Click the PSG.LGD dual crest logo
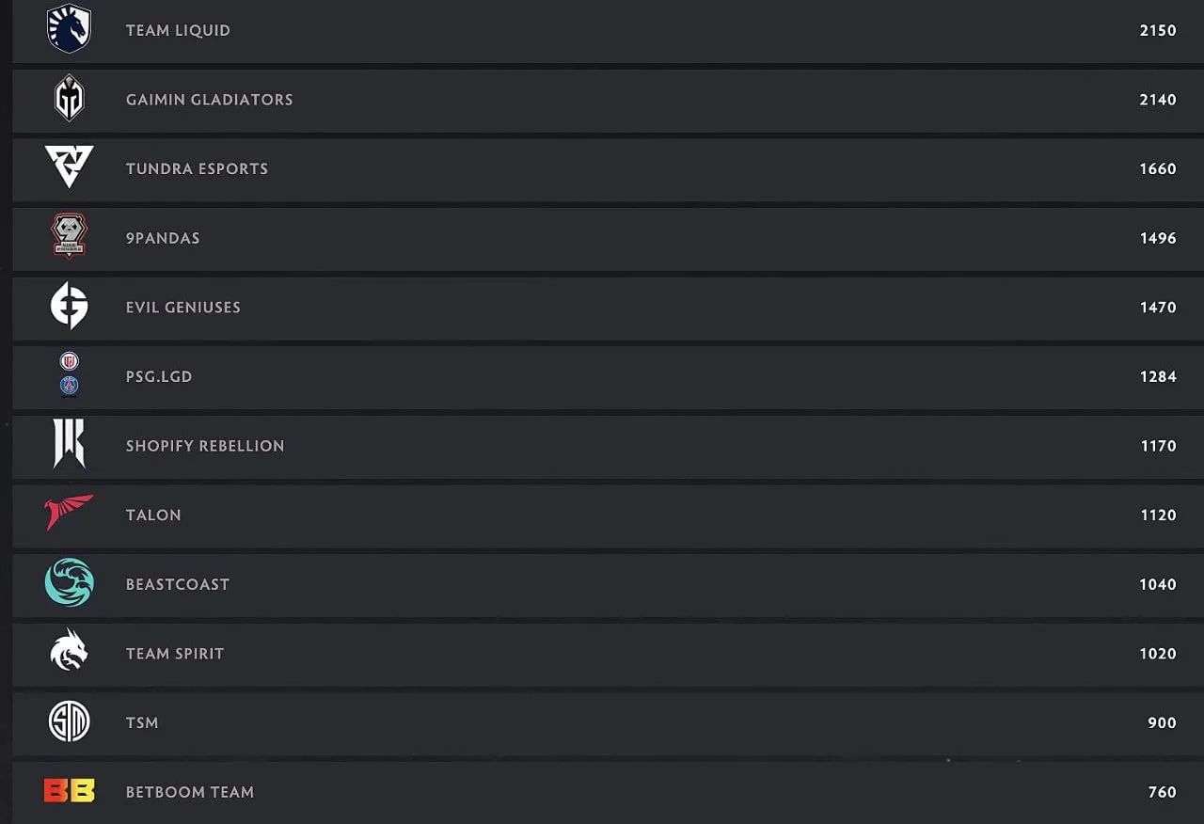The height and width of the screenshot is (824, 1204). 69,374
